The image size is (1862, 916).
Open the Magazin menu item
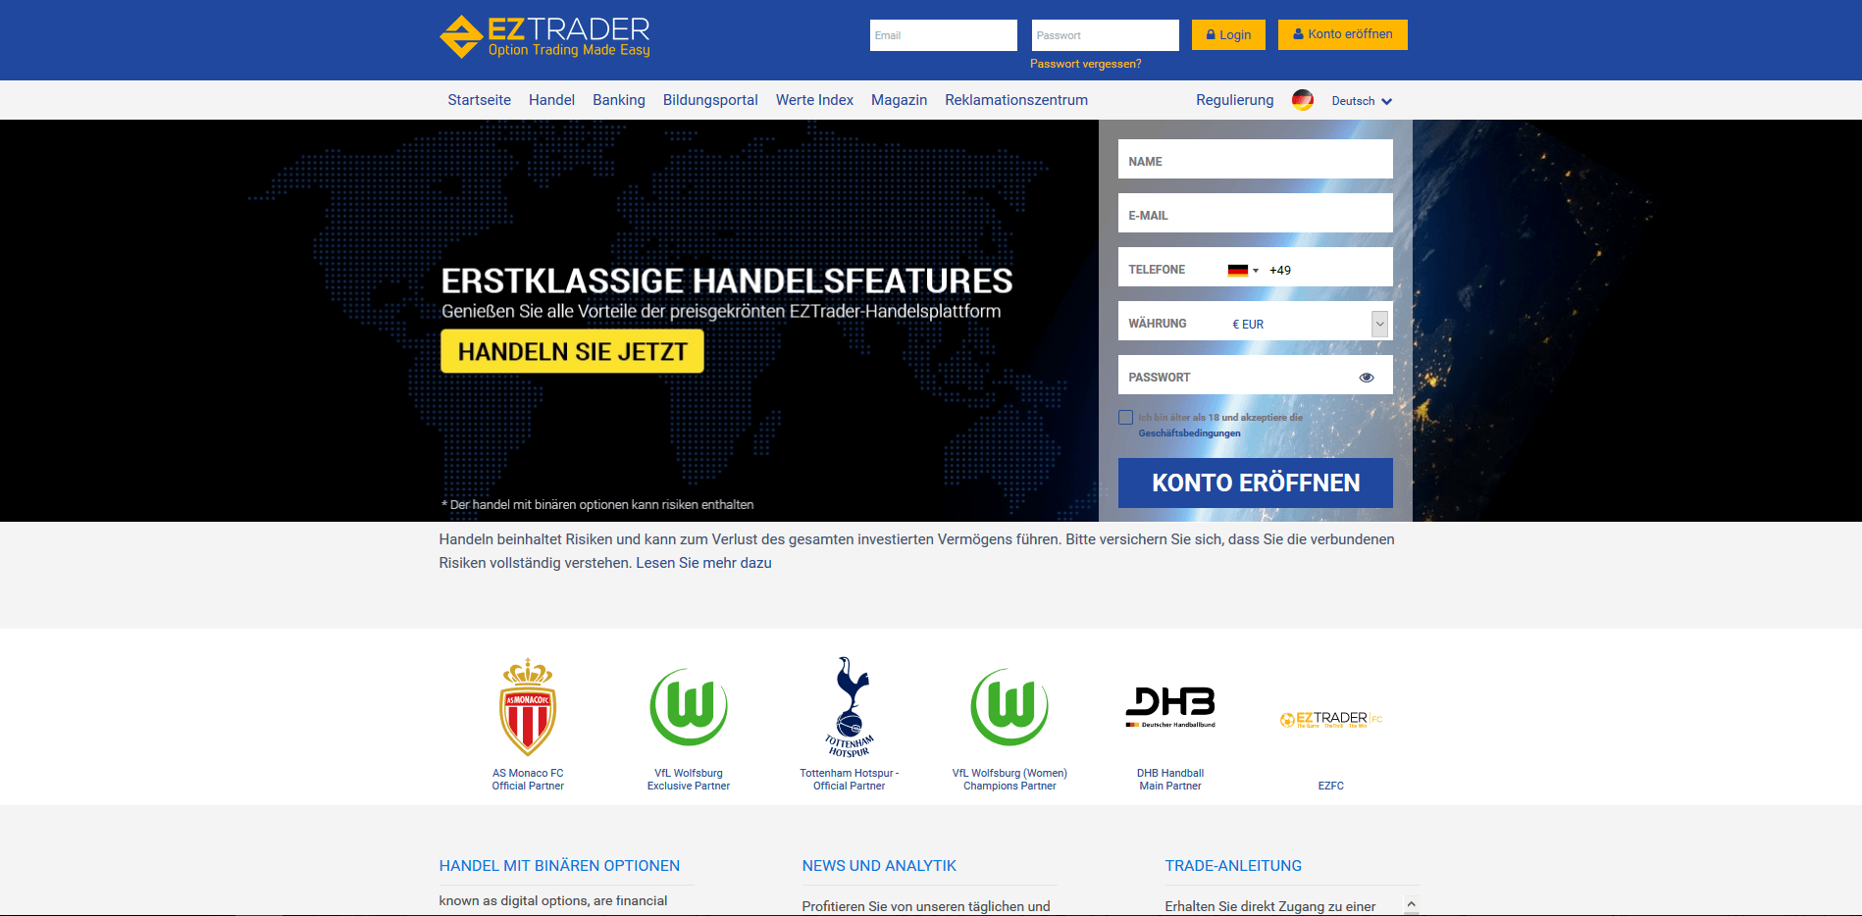[x=899, y=100]
